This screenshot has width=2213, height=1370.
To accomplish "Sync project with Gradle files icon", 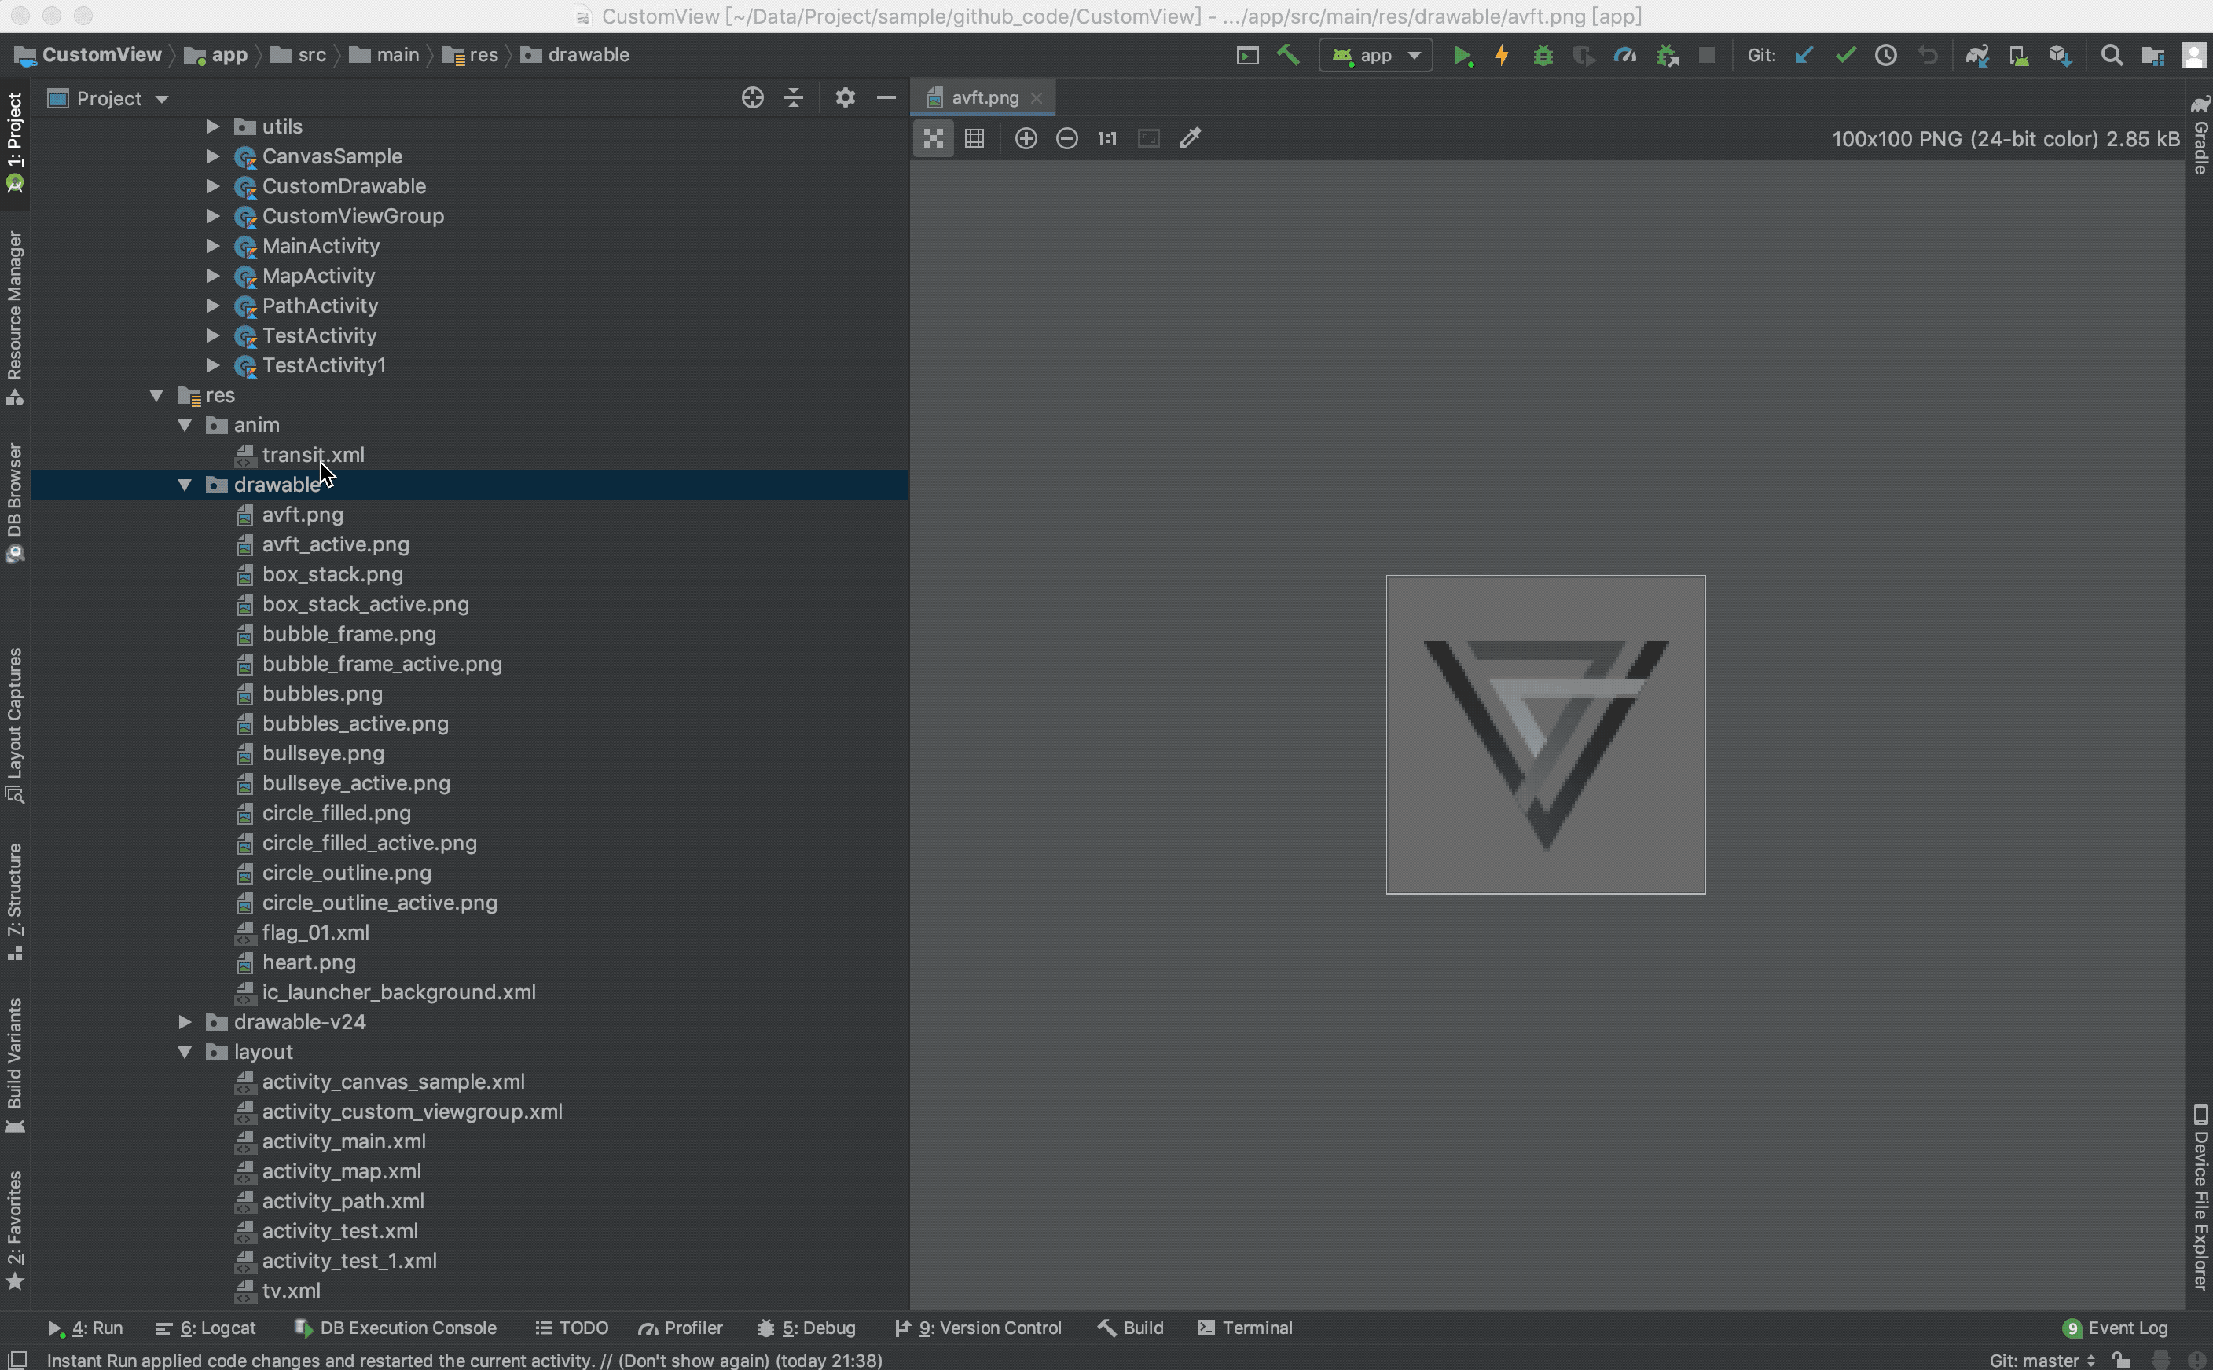I will click(1977, 55).
